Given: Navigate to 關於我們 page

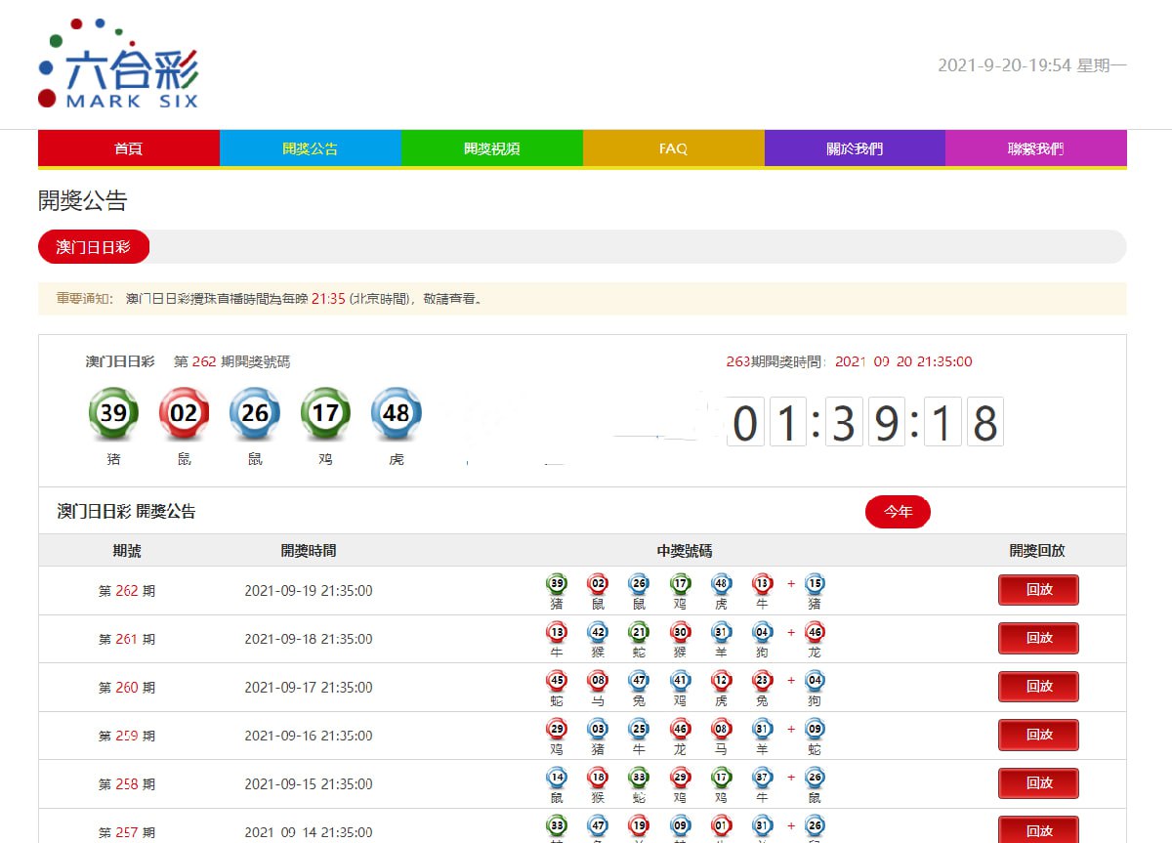Looking at the screenshot, I should [x=855, y=148].
